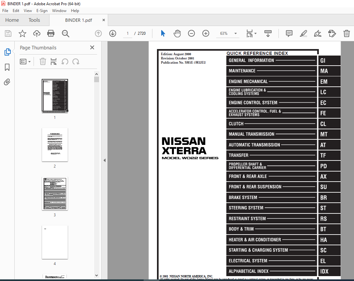The width and height of the screenshot is (354, 281).
Task: Click the fit page scrolling icon
Action: [x=249, y=33]
